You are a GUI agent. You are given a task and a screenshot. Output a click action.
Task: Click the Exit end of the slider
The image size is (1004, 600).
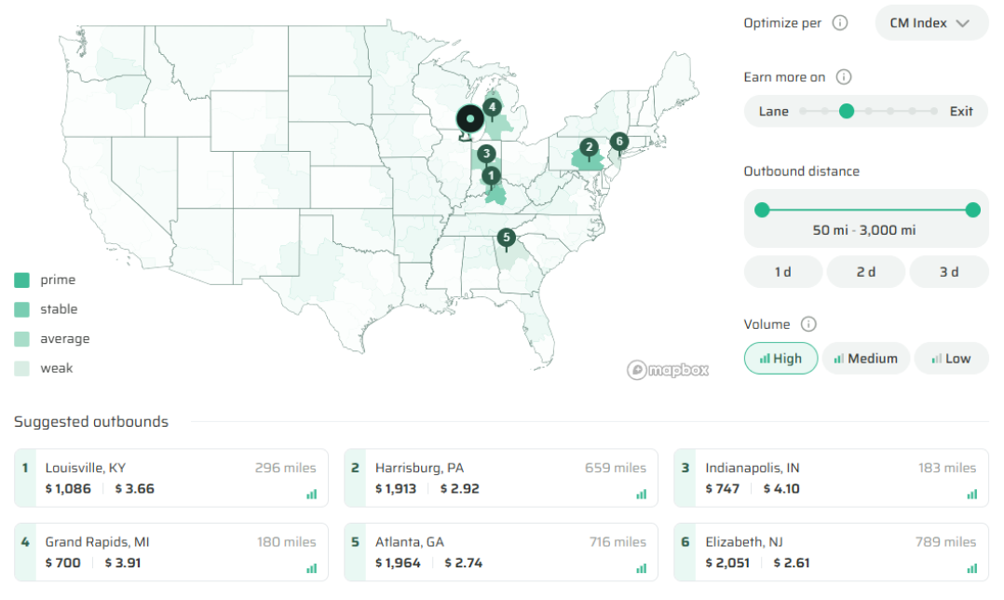click(x=961, y=112)
